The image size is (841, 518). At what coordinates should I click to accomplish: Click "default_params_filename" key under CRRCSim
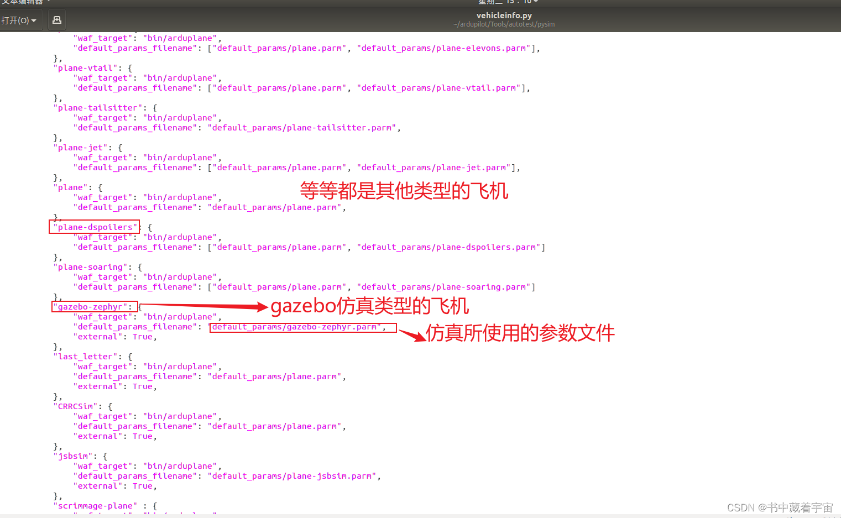click(x=135, y=426)
